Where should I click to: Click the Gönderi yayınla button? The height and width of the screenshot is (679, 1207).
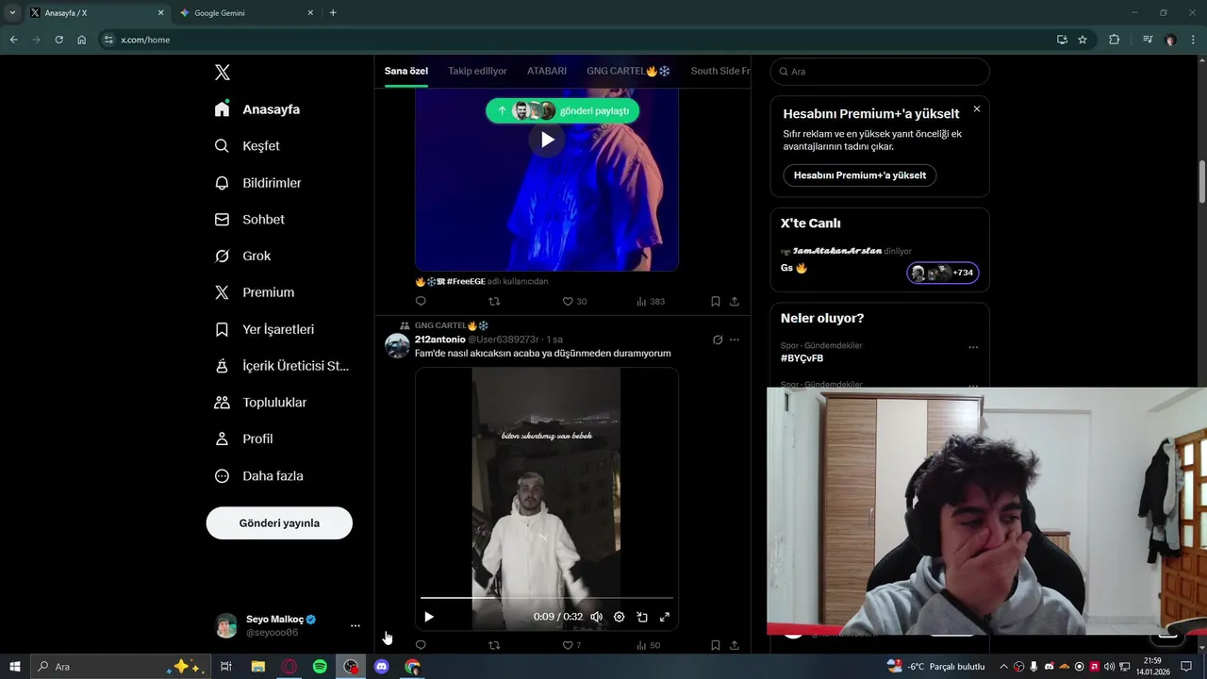click(279, 523)
